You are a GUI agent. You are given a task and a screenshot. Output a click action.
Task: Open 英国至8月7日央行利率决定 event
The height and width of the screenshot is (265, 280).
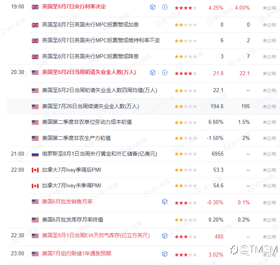point(74,7)
